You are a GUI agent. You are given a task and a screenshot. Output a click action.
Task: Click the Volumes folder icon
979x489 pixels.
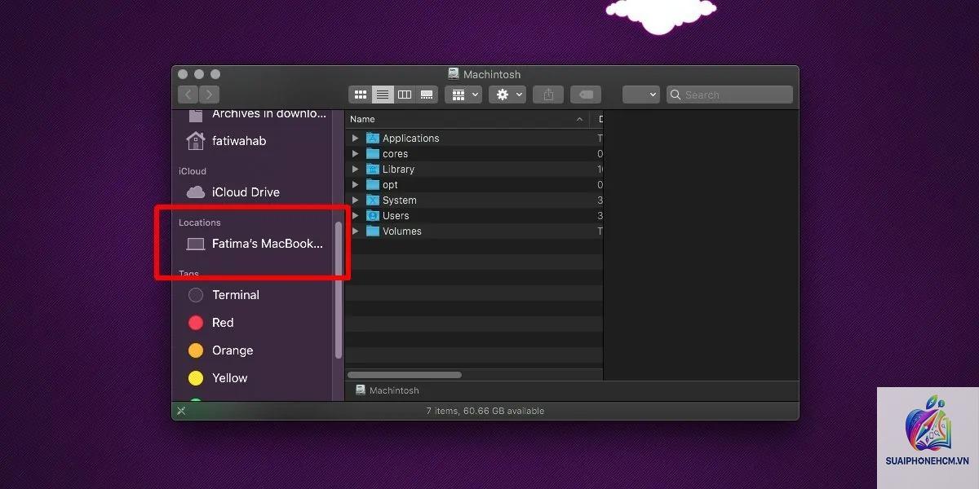[x=373, y=231]
